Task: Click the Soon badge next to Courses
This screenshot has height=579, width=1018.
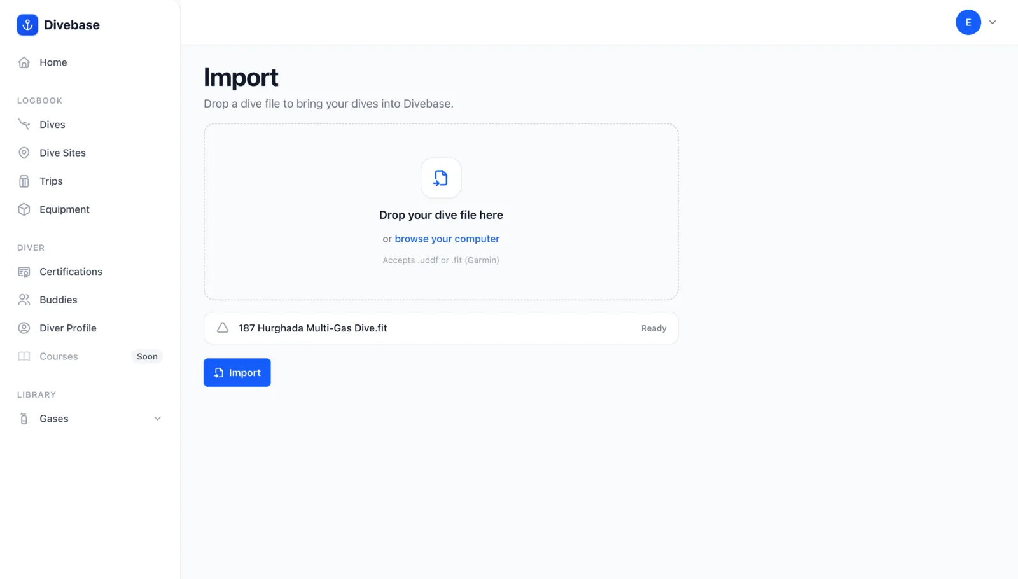Action: 147,356
